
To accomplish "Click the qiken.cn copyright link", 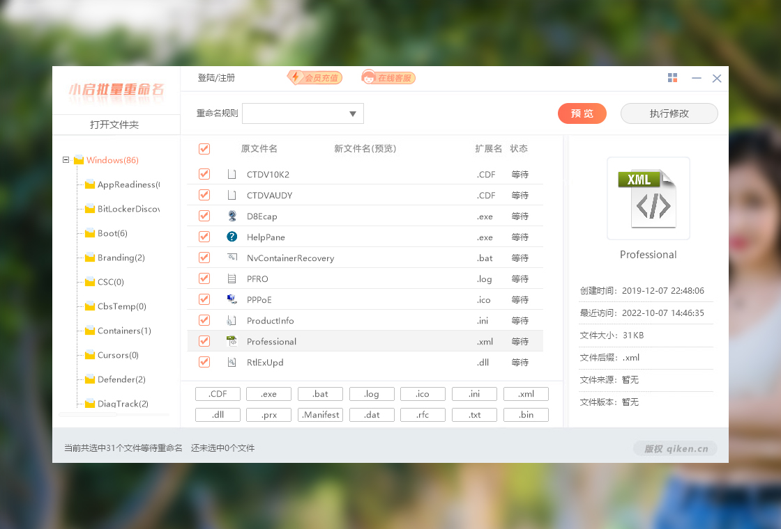I will click(x=676, y=448).
